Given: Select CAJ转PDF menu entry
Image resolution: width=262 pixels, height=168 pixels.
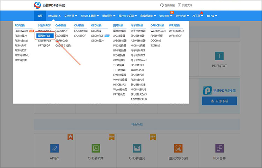Looking at the screenshot, I should pyautogui.click(x=80, y=36).
